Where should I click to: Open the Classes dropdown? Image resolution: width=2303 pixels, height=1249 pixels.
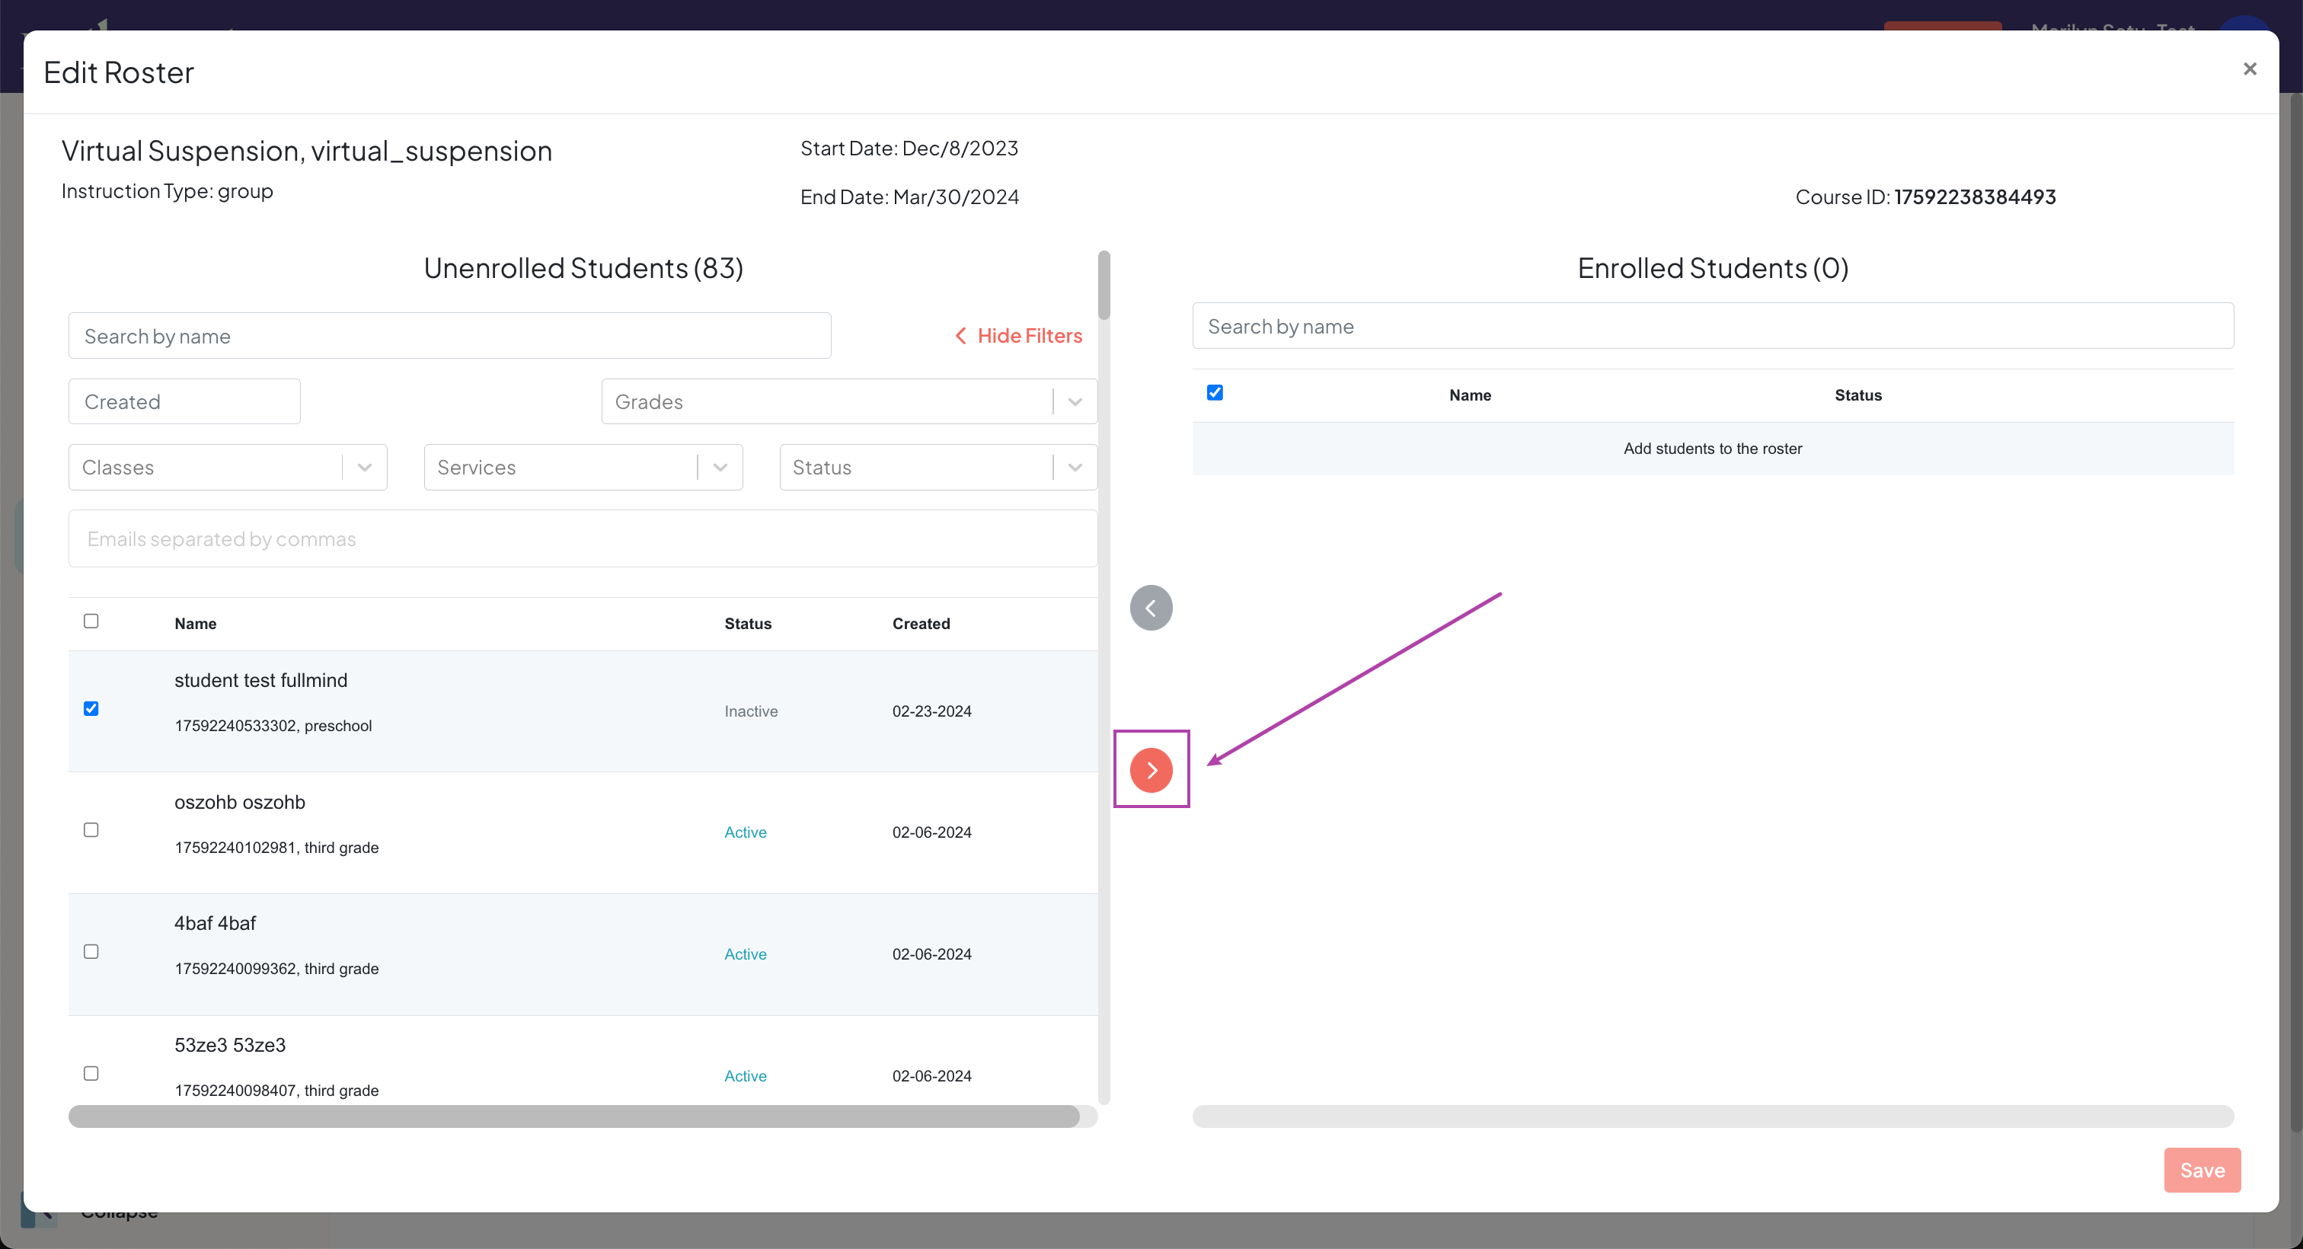pos(227,467)
